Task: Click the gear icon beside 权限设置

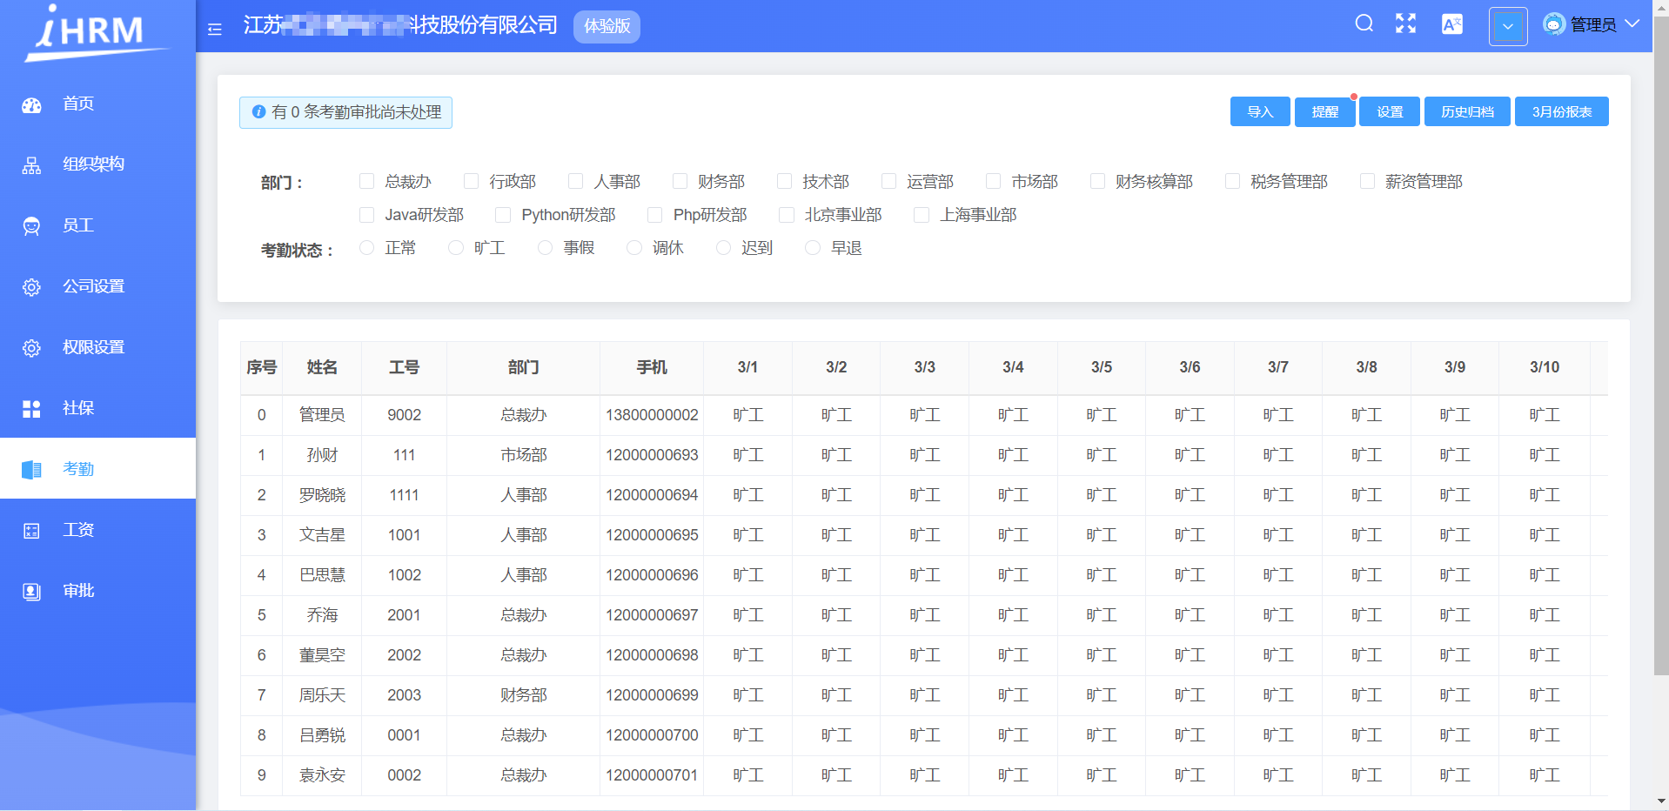Action: point(31,348)
